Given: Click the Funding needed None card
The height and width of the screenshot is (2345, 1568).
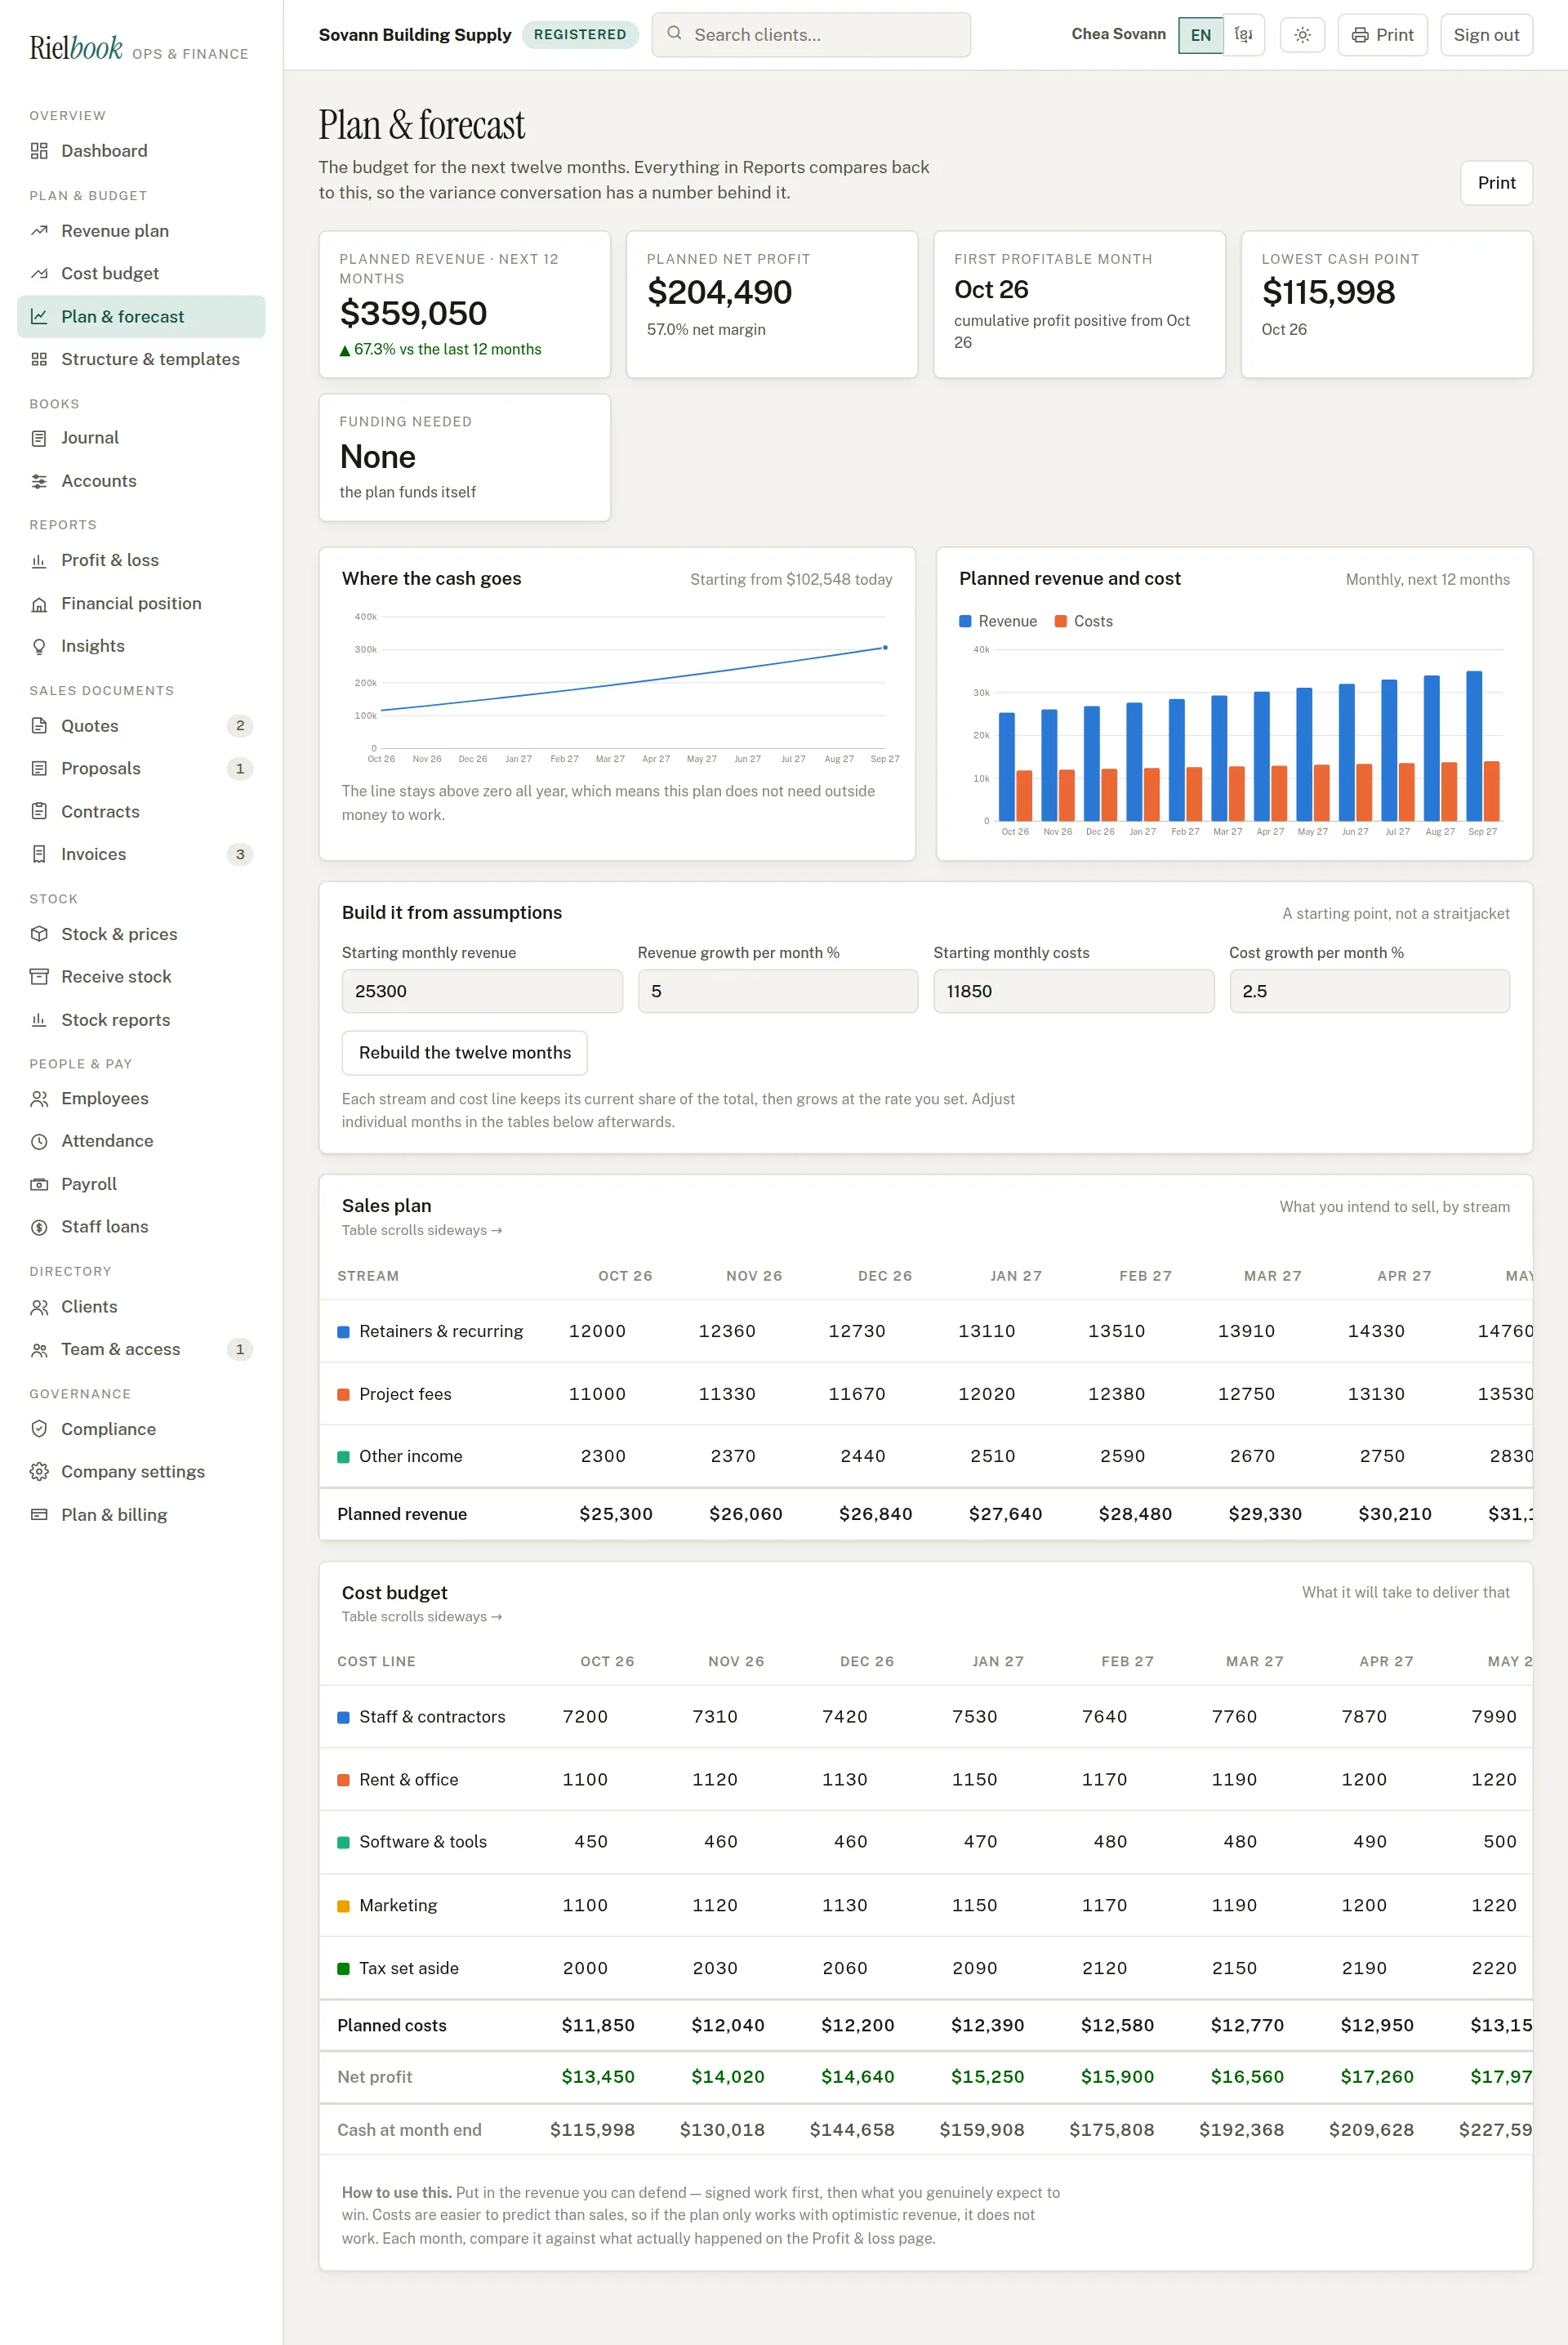Looking at the screenshot, I should [x=465, y=458].
